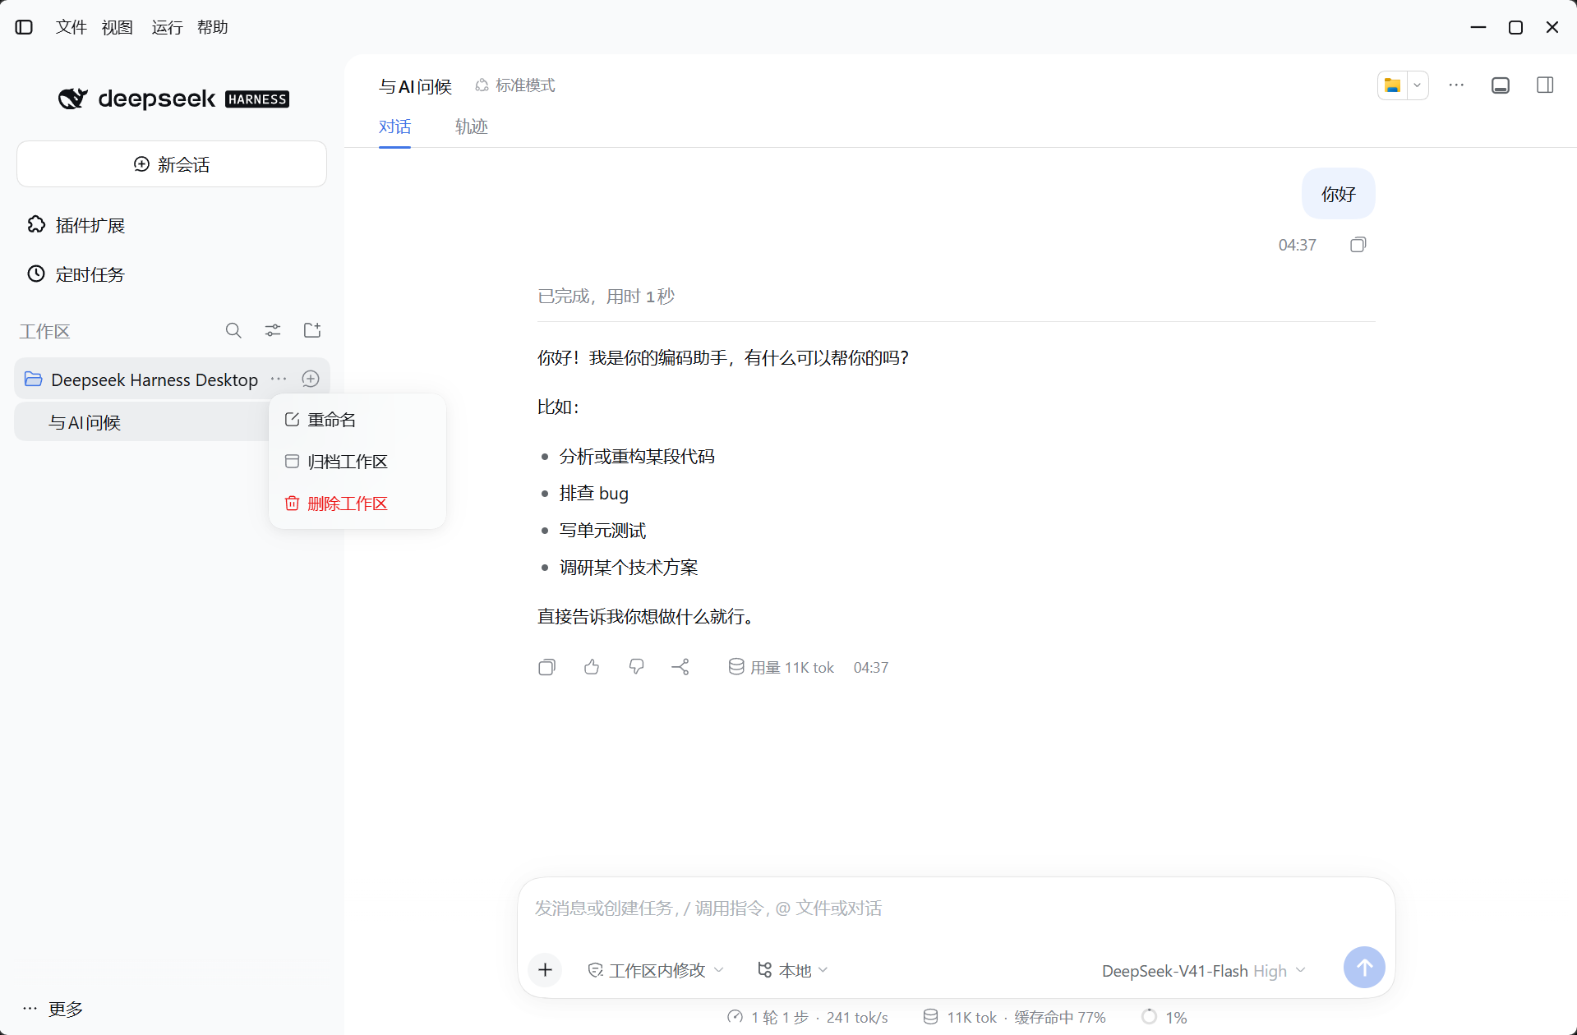Choose 归档工作区 from context menu
1577x1035 pixels.
tap(357, 462)
